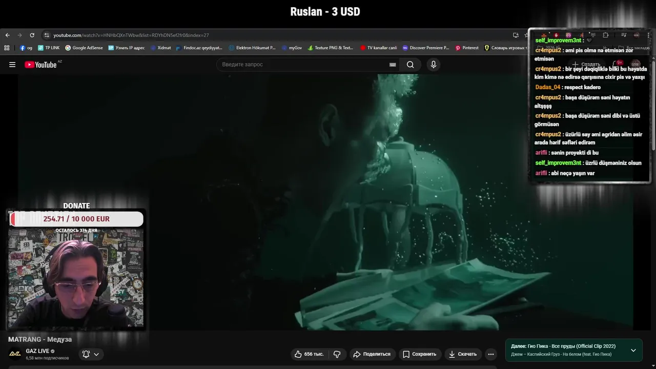Image resolution: width=656 pixels, height=369 pixels.
Task: Open the three-dot more actions menu
Action: click(491, 354)
